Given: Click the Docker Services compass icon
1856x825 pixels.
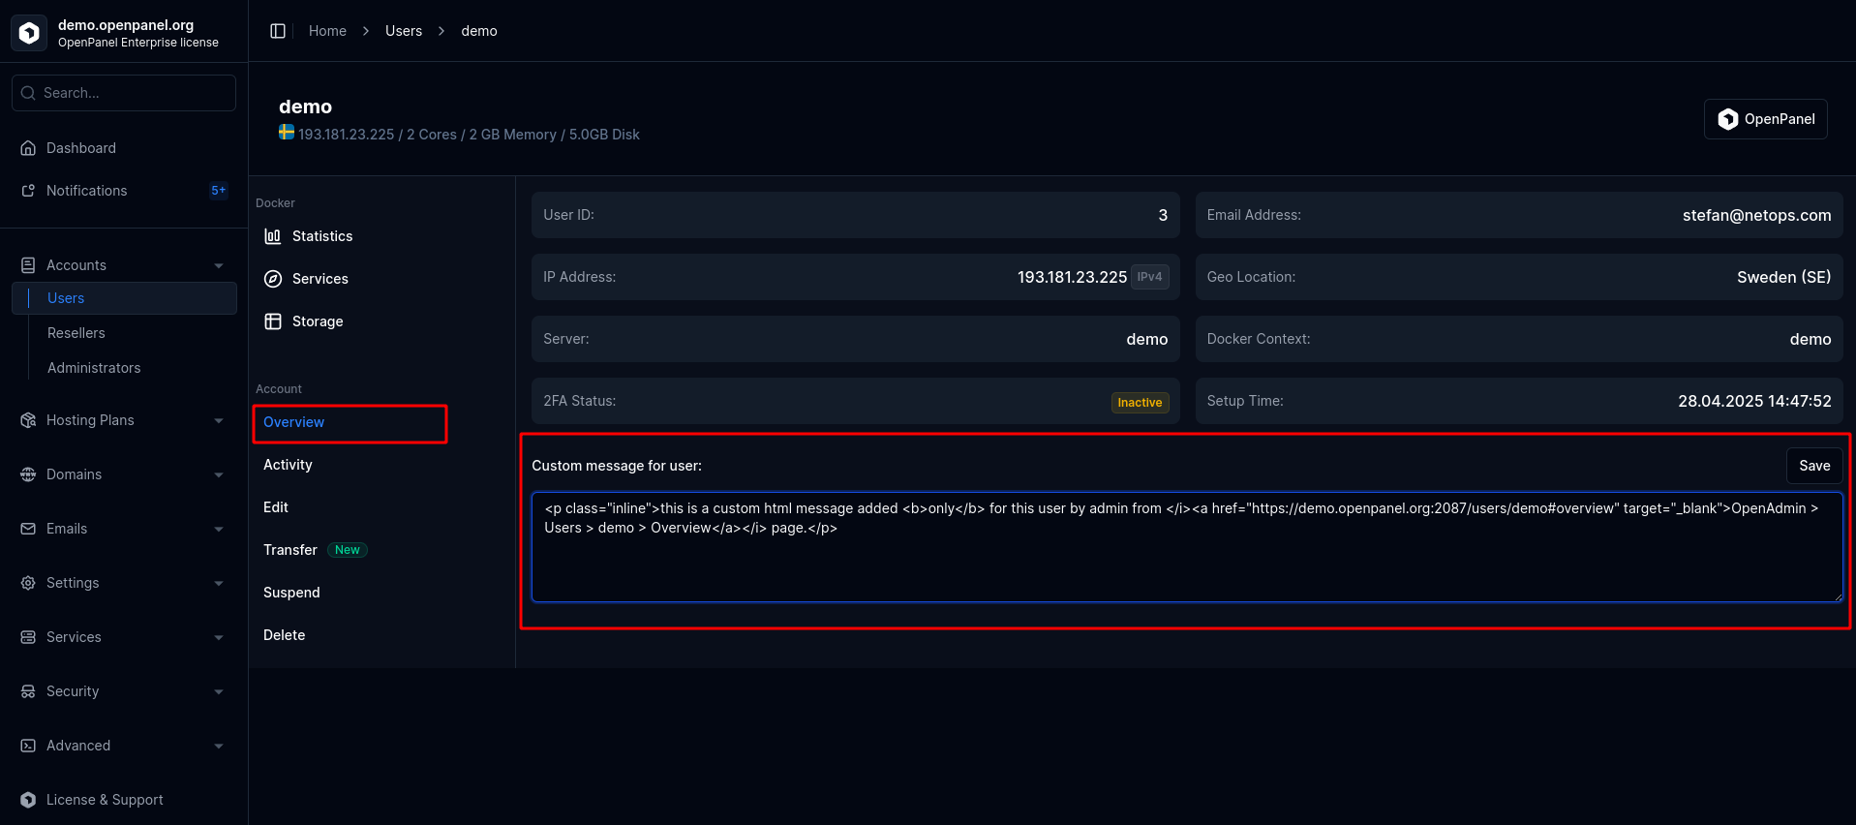Looking at the screenshot, I should pos(273,279).
